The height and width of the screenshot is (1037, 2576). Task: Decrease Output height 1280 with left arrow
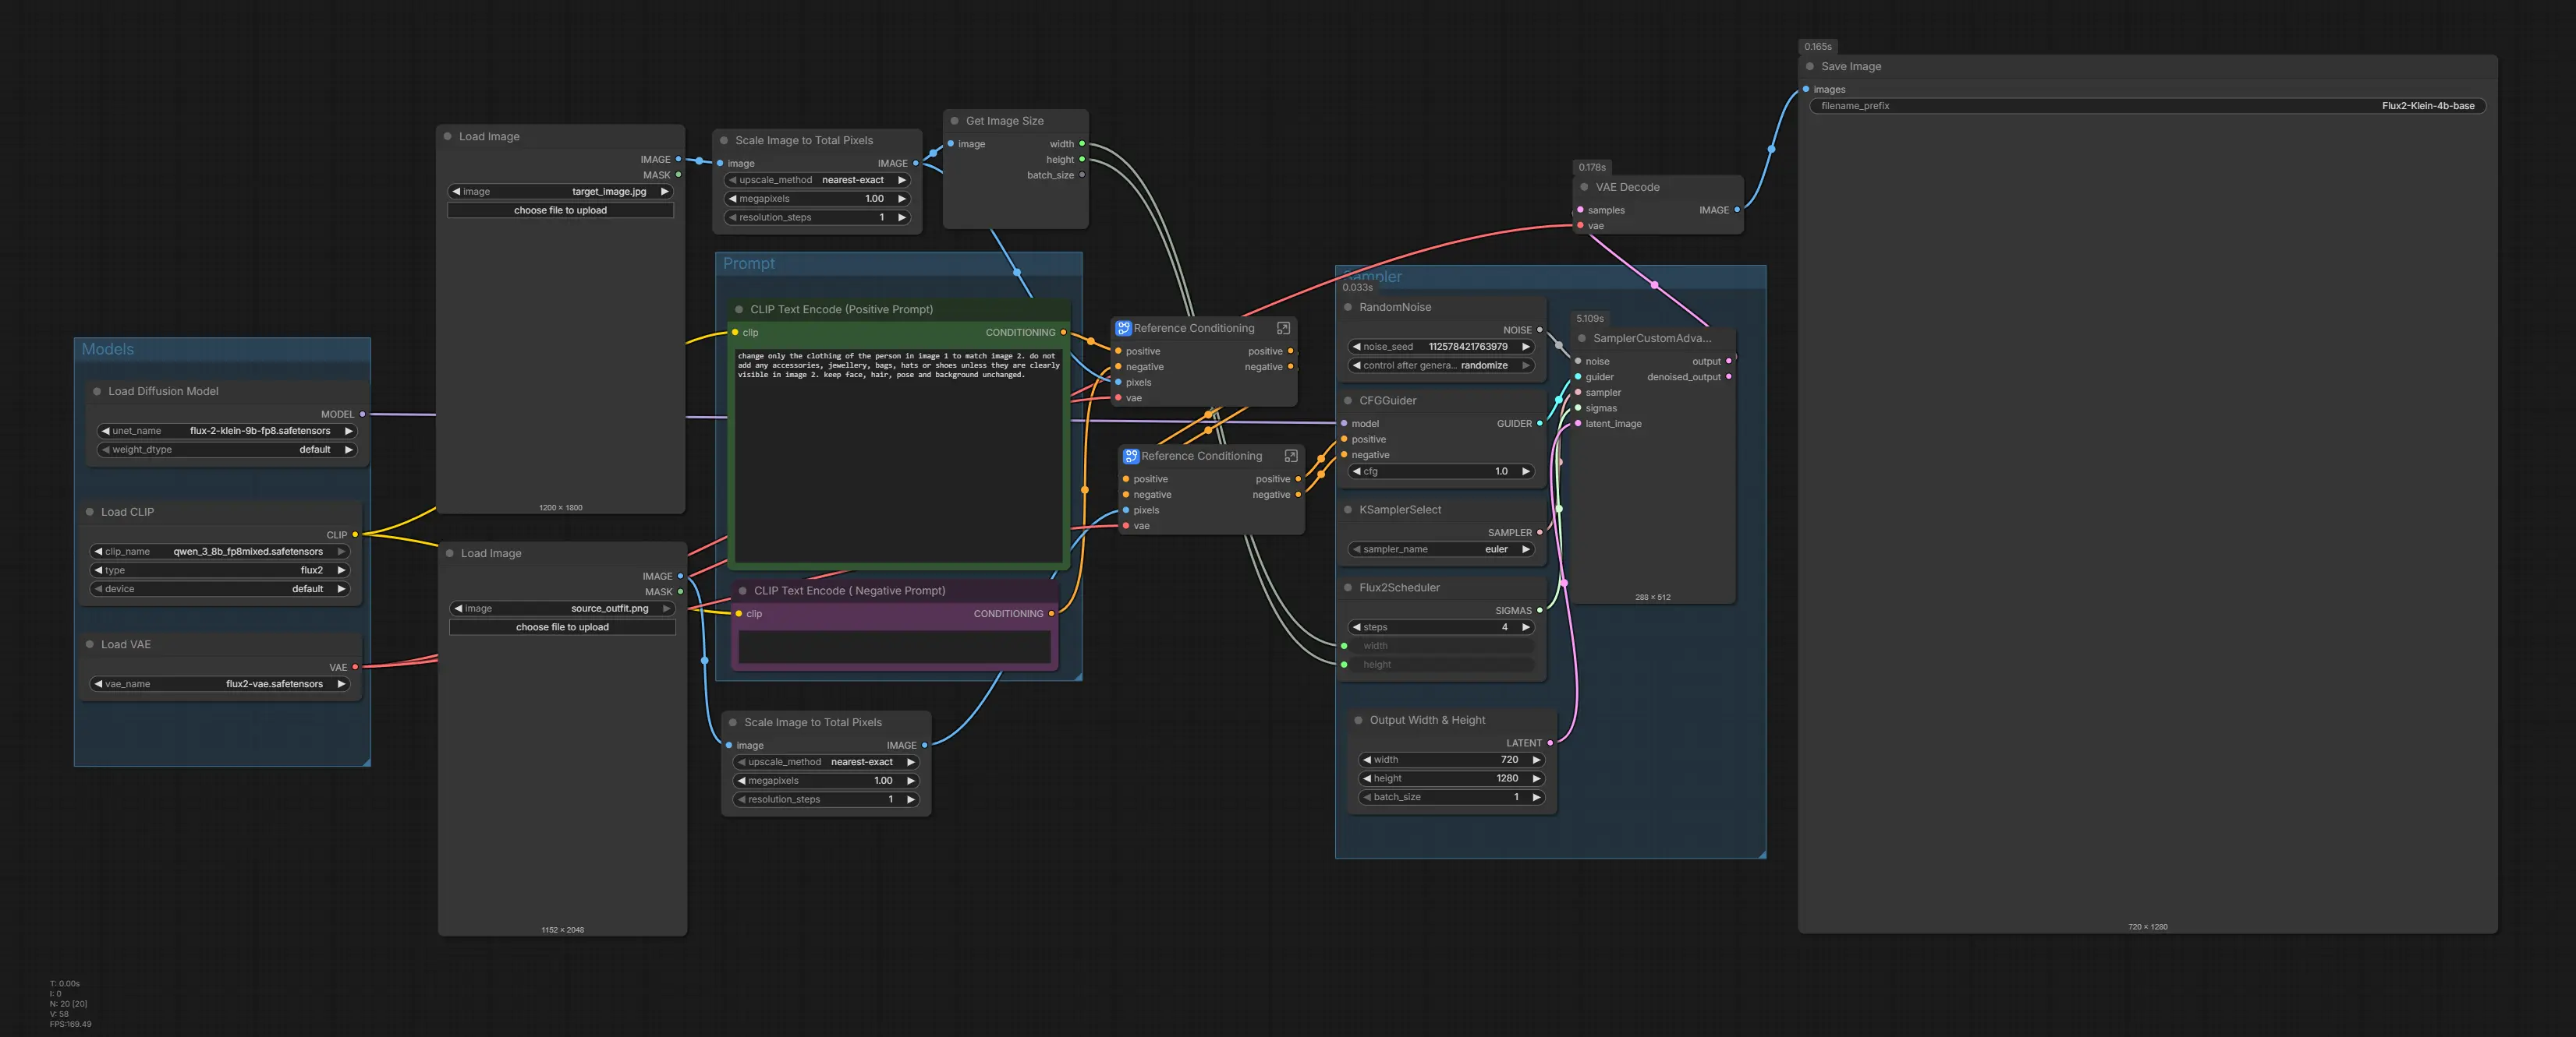(1366, 778)
